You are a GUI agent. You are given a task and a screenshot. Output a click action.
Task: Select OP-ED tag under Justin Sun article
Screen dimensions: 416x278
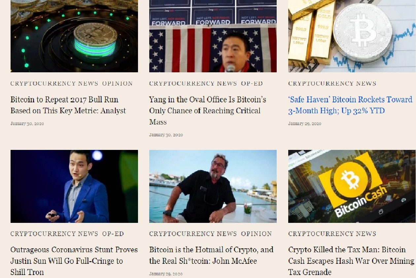(113, 234)
